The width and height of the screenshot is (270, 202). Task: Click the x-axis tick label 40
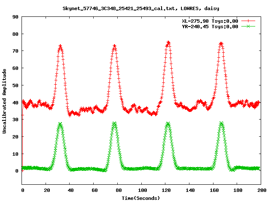click(x=70, y=190)
